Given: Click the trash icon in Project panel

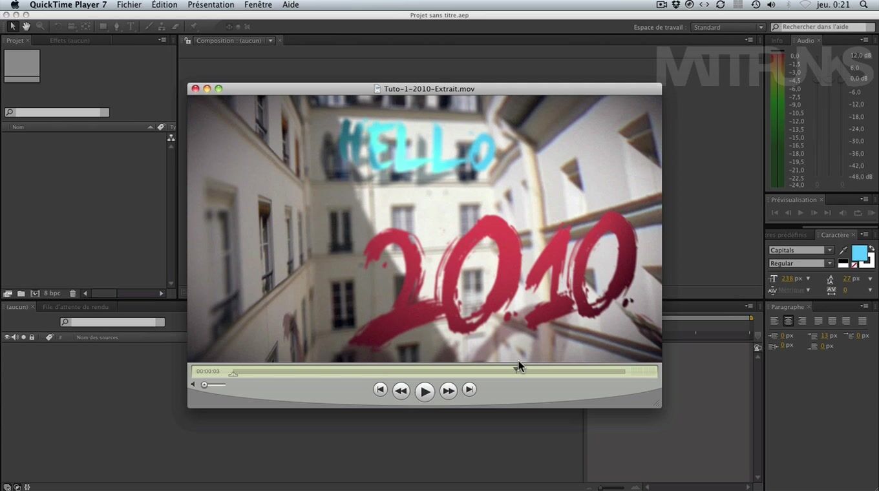Looking at the screenshot, I should [x=72, y=294].
